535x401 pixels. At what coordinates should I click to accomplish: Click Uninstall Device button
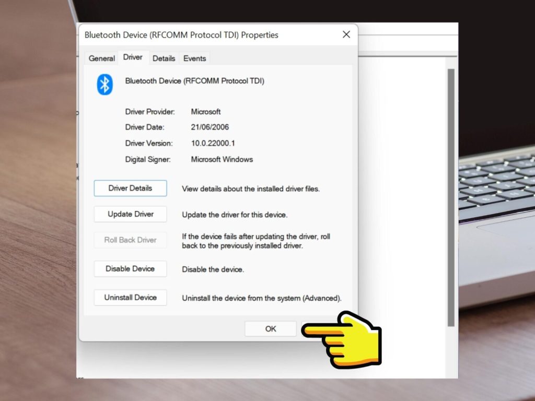click(130, 298)
